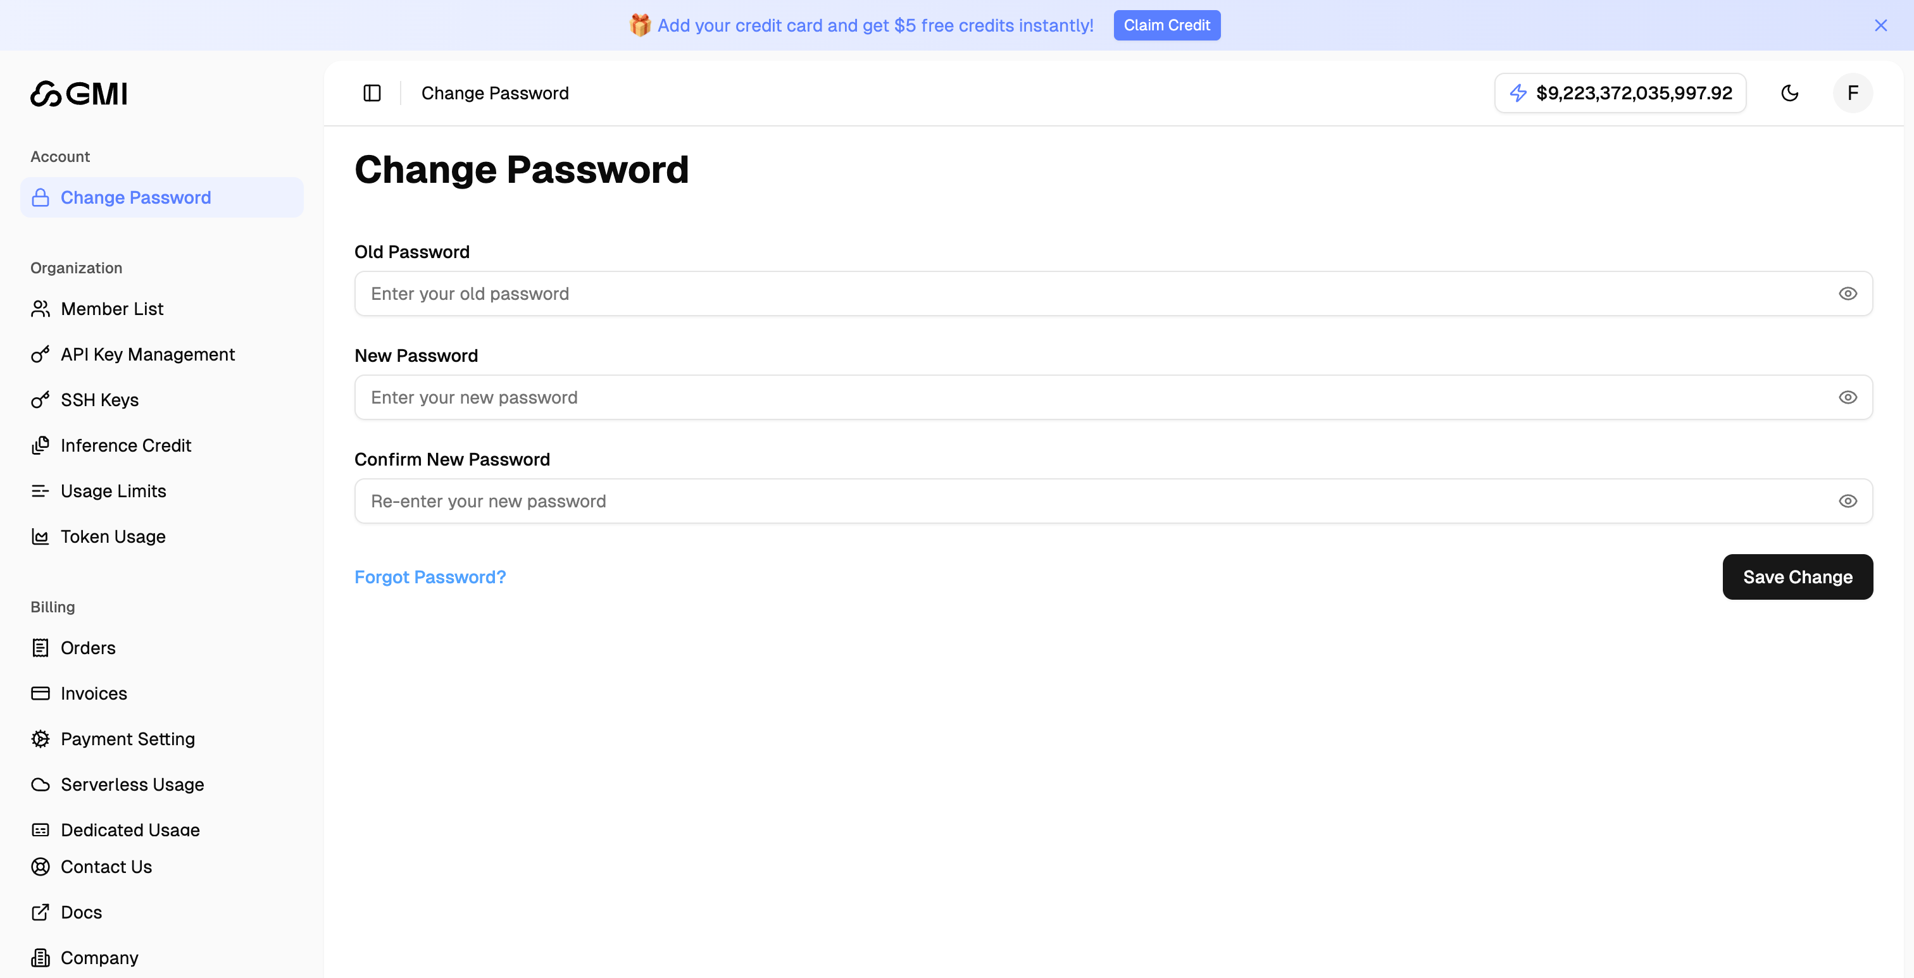Click the Payment Setting gear icon
Image resolution: width=1914 pixels, height=978 pixels.
tap(41, 739)
